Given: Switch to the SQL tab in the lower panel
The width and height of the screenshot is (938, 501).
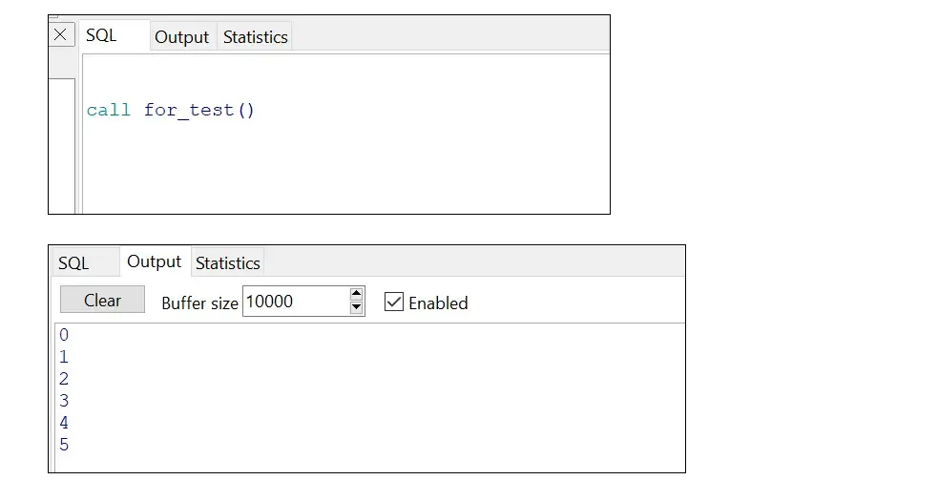Looking at the screenshot, I should [x=73, y=262].
